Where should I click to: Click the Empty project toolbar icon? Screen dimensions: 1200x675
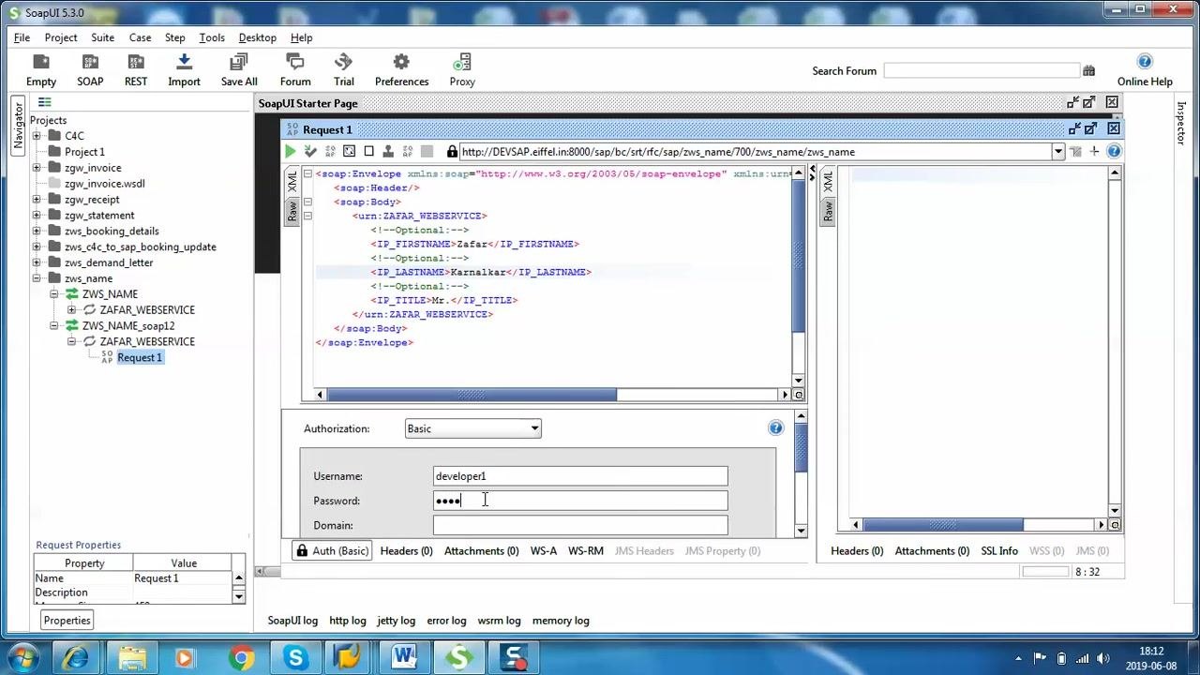41,70
